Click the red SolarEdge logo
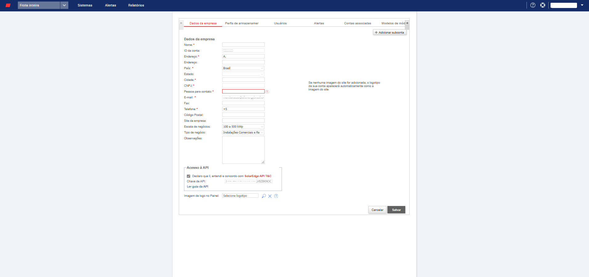Viewport: 589px width, 277px height. coord(8,5)
